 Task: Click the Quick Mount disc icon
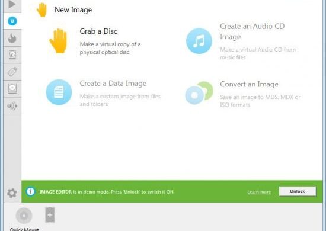24,216
